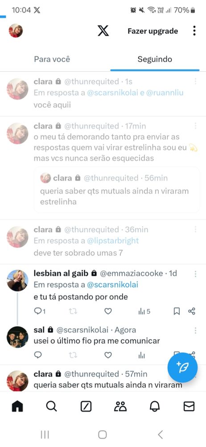The image size is (206, 447).
Task: Bookmark the emmaziacooke reply
Action: [x=177, y=312]
